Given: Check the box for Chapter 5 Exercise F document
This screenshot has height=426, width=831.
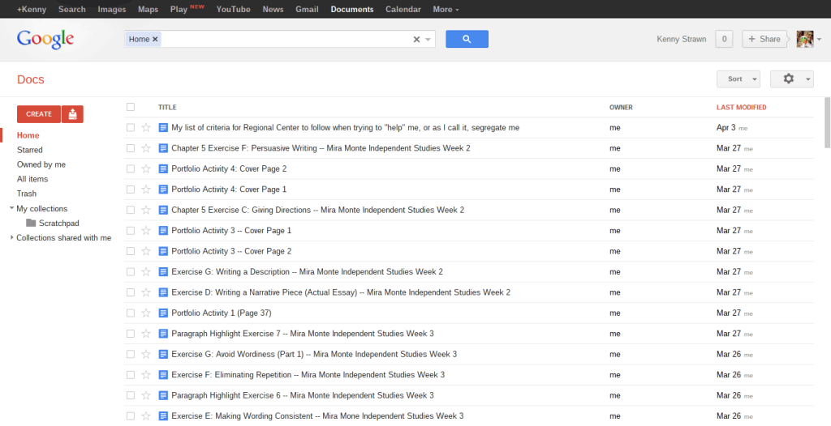Looking at the screenshot, I should [131, 148].
